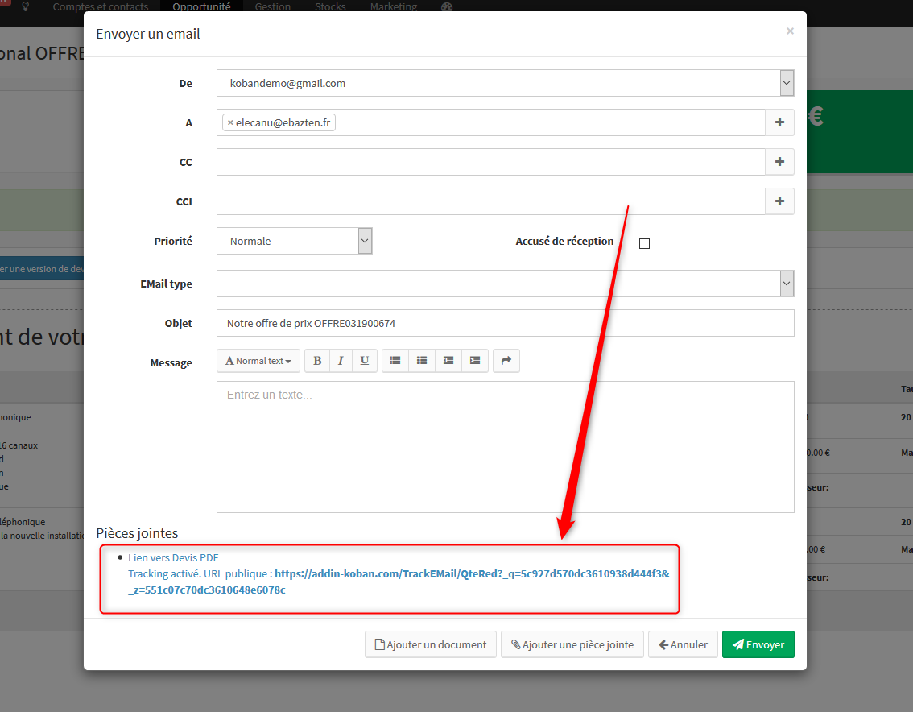Click into the message text area

(x=506, y=447)
